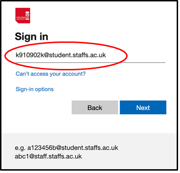Go back with the grey Back button
Viewport: 180px width, 173px height.
[x=96, y=108]
